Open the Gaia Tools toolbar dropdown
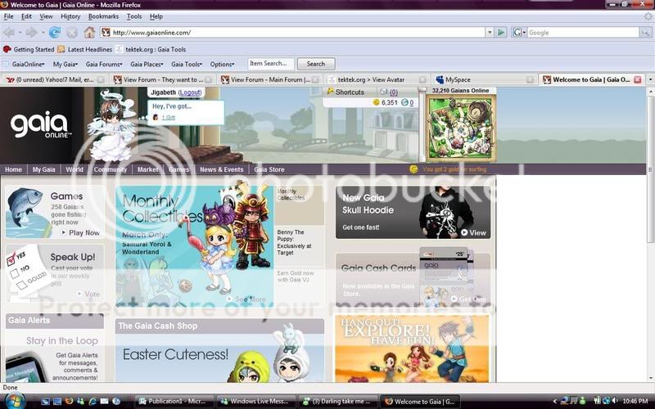Viewport: 655px width, 409px height. click(x=188, y=64)
